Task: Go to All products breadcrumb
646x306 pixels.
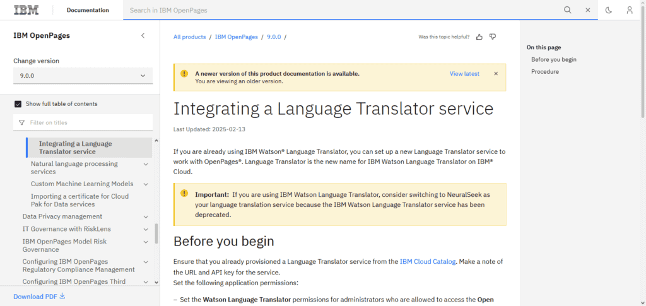Action: (189, 37)
